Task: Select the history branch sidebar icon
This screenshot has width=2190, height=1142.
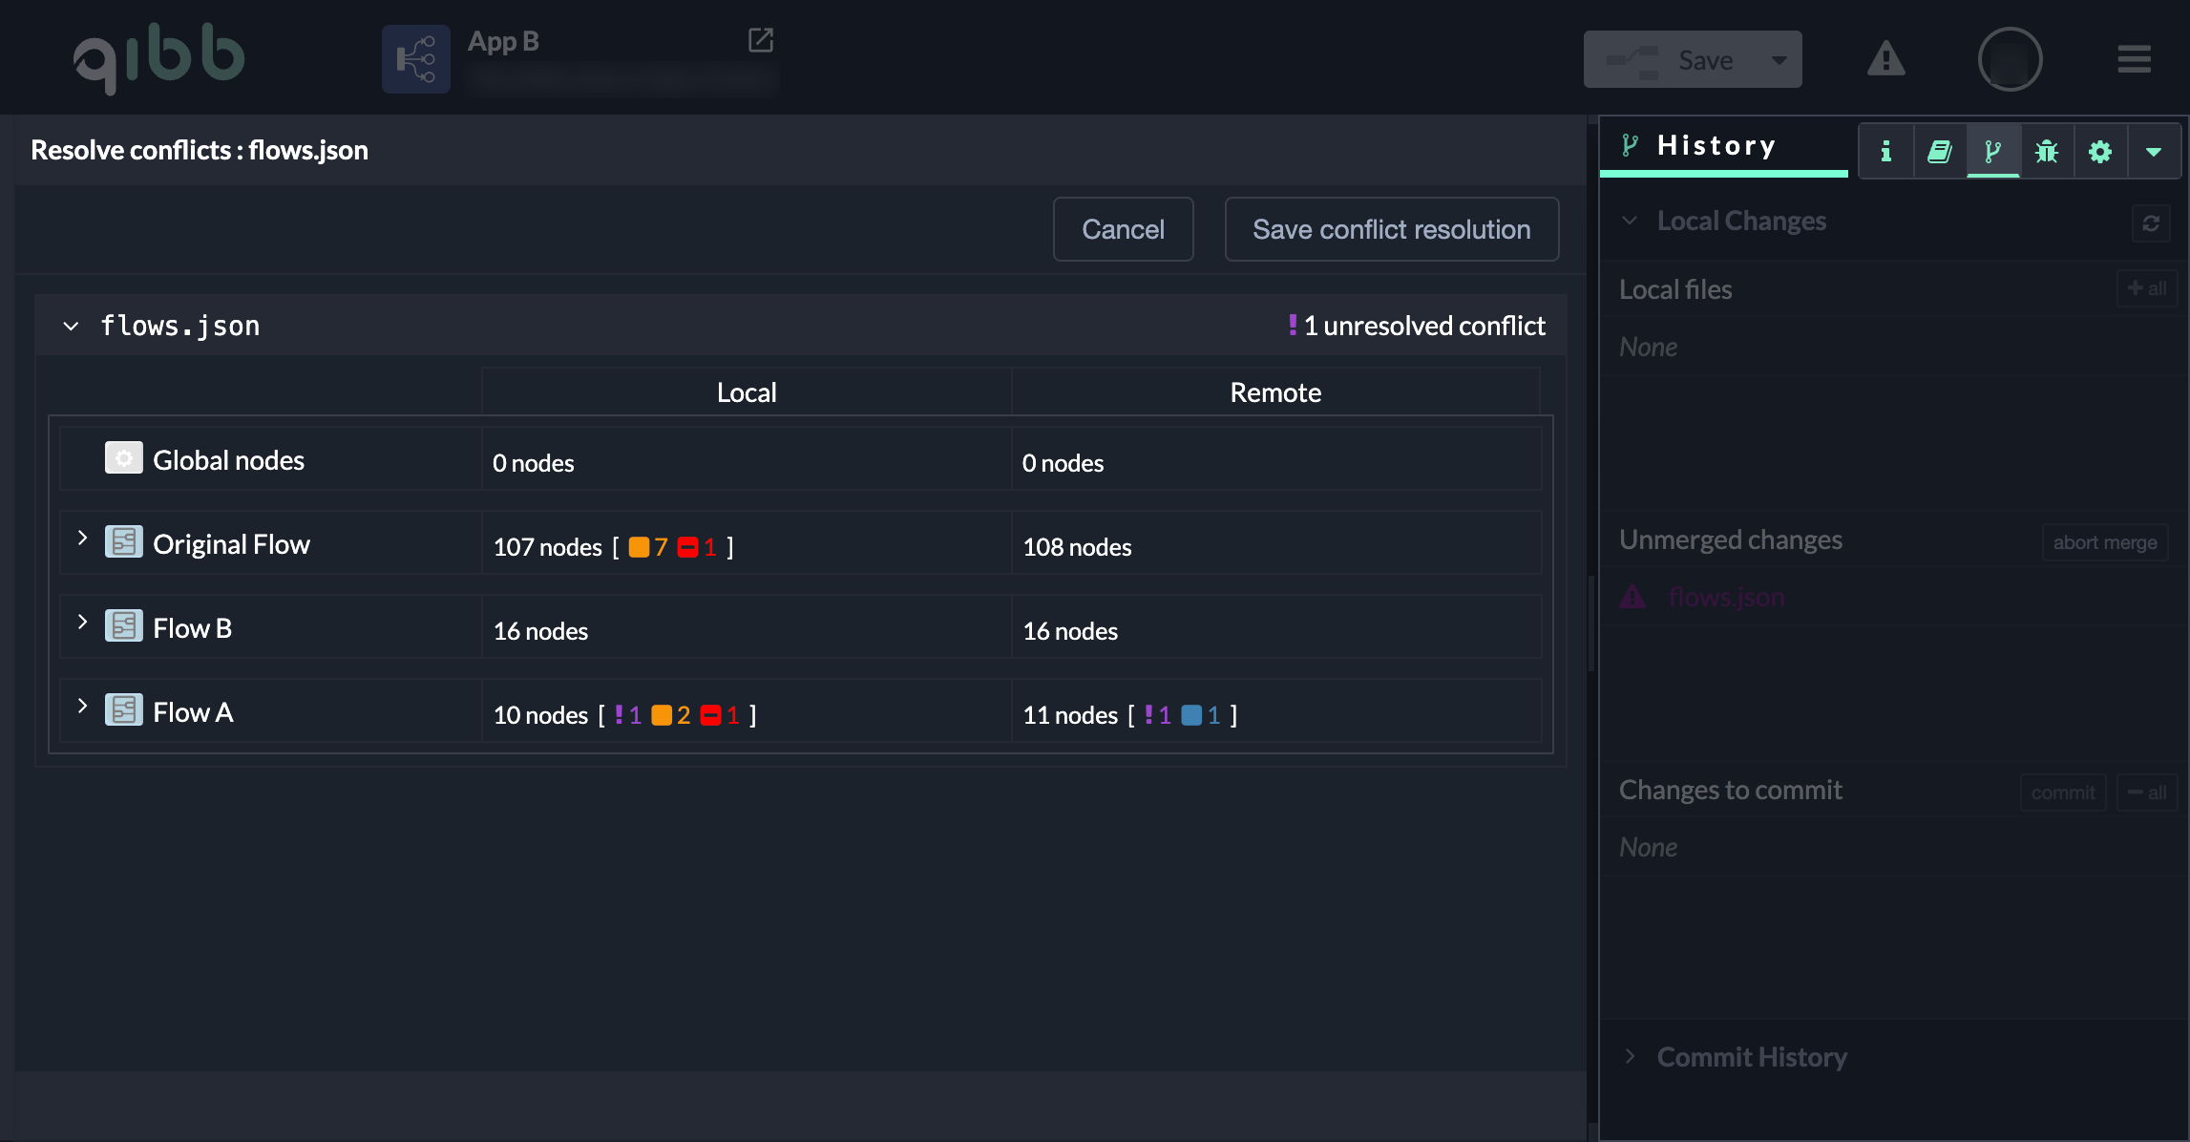Action: [1992, 151]
